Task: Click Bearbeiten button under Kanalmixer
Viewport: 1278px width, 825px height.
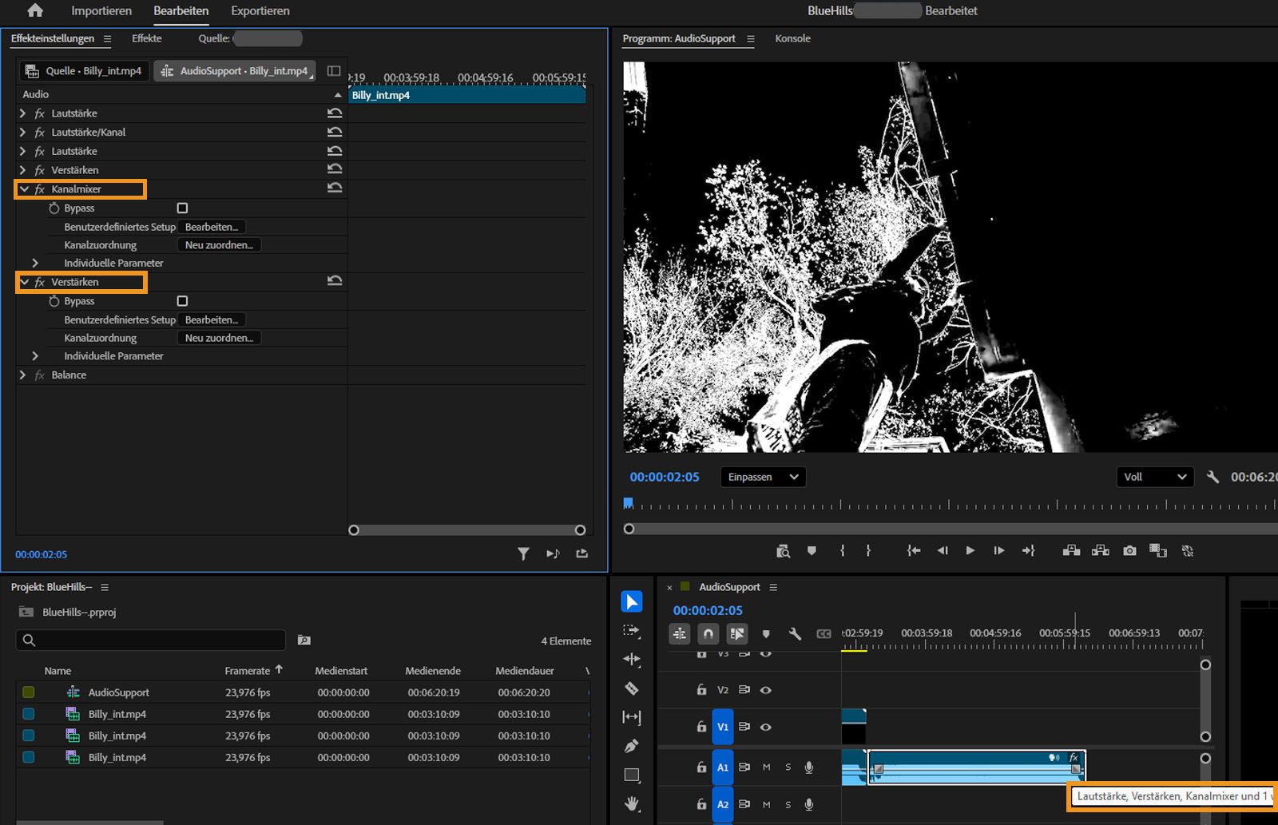Action: (211, 227)
